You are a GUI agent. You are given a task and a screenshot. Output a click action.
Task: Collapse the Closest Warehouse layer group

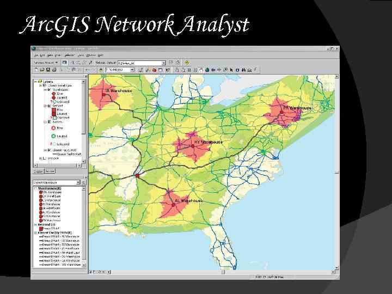[x=40, y=85]
